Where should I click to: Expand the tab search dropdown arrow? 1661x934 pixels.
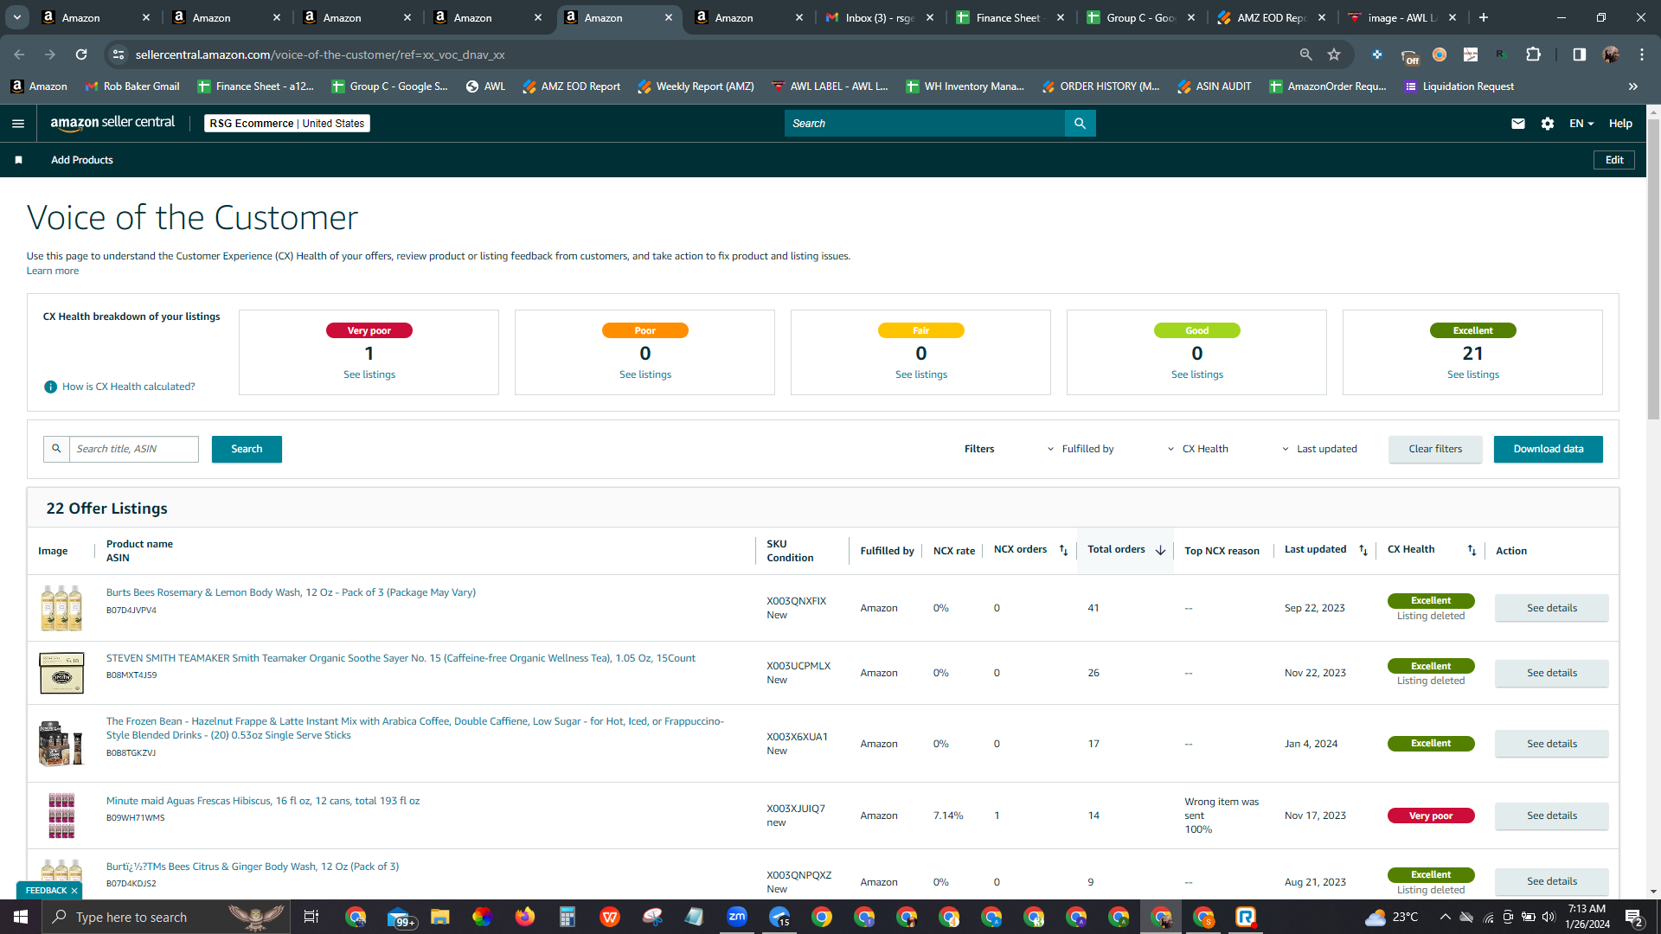[x=17, y=17]
